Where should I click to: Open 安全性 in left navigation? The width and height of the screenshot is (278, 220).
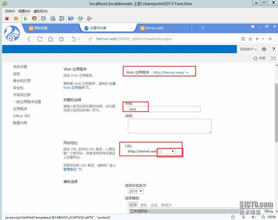(18, 88)
